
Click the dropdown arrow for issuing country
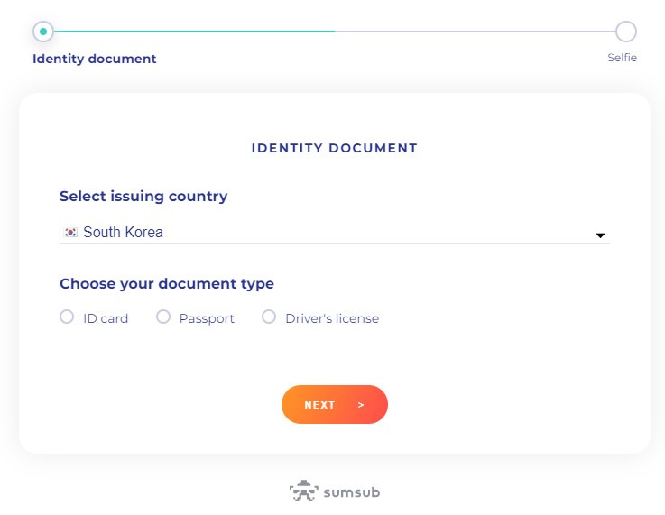(600, 235)
